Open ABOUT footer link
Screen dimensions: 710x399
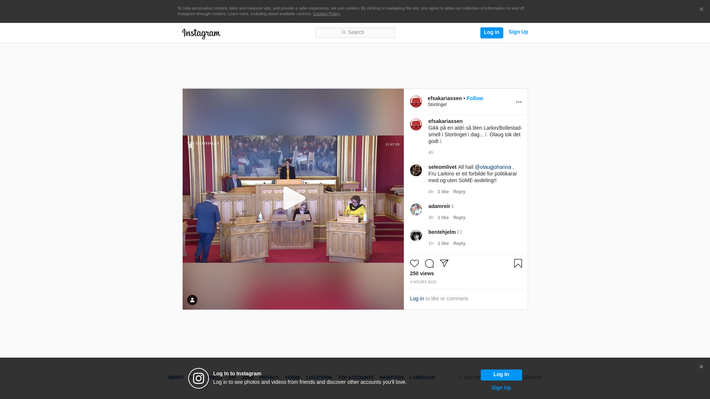click(x=176, y=378)
